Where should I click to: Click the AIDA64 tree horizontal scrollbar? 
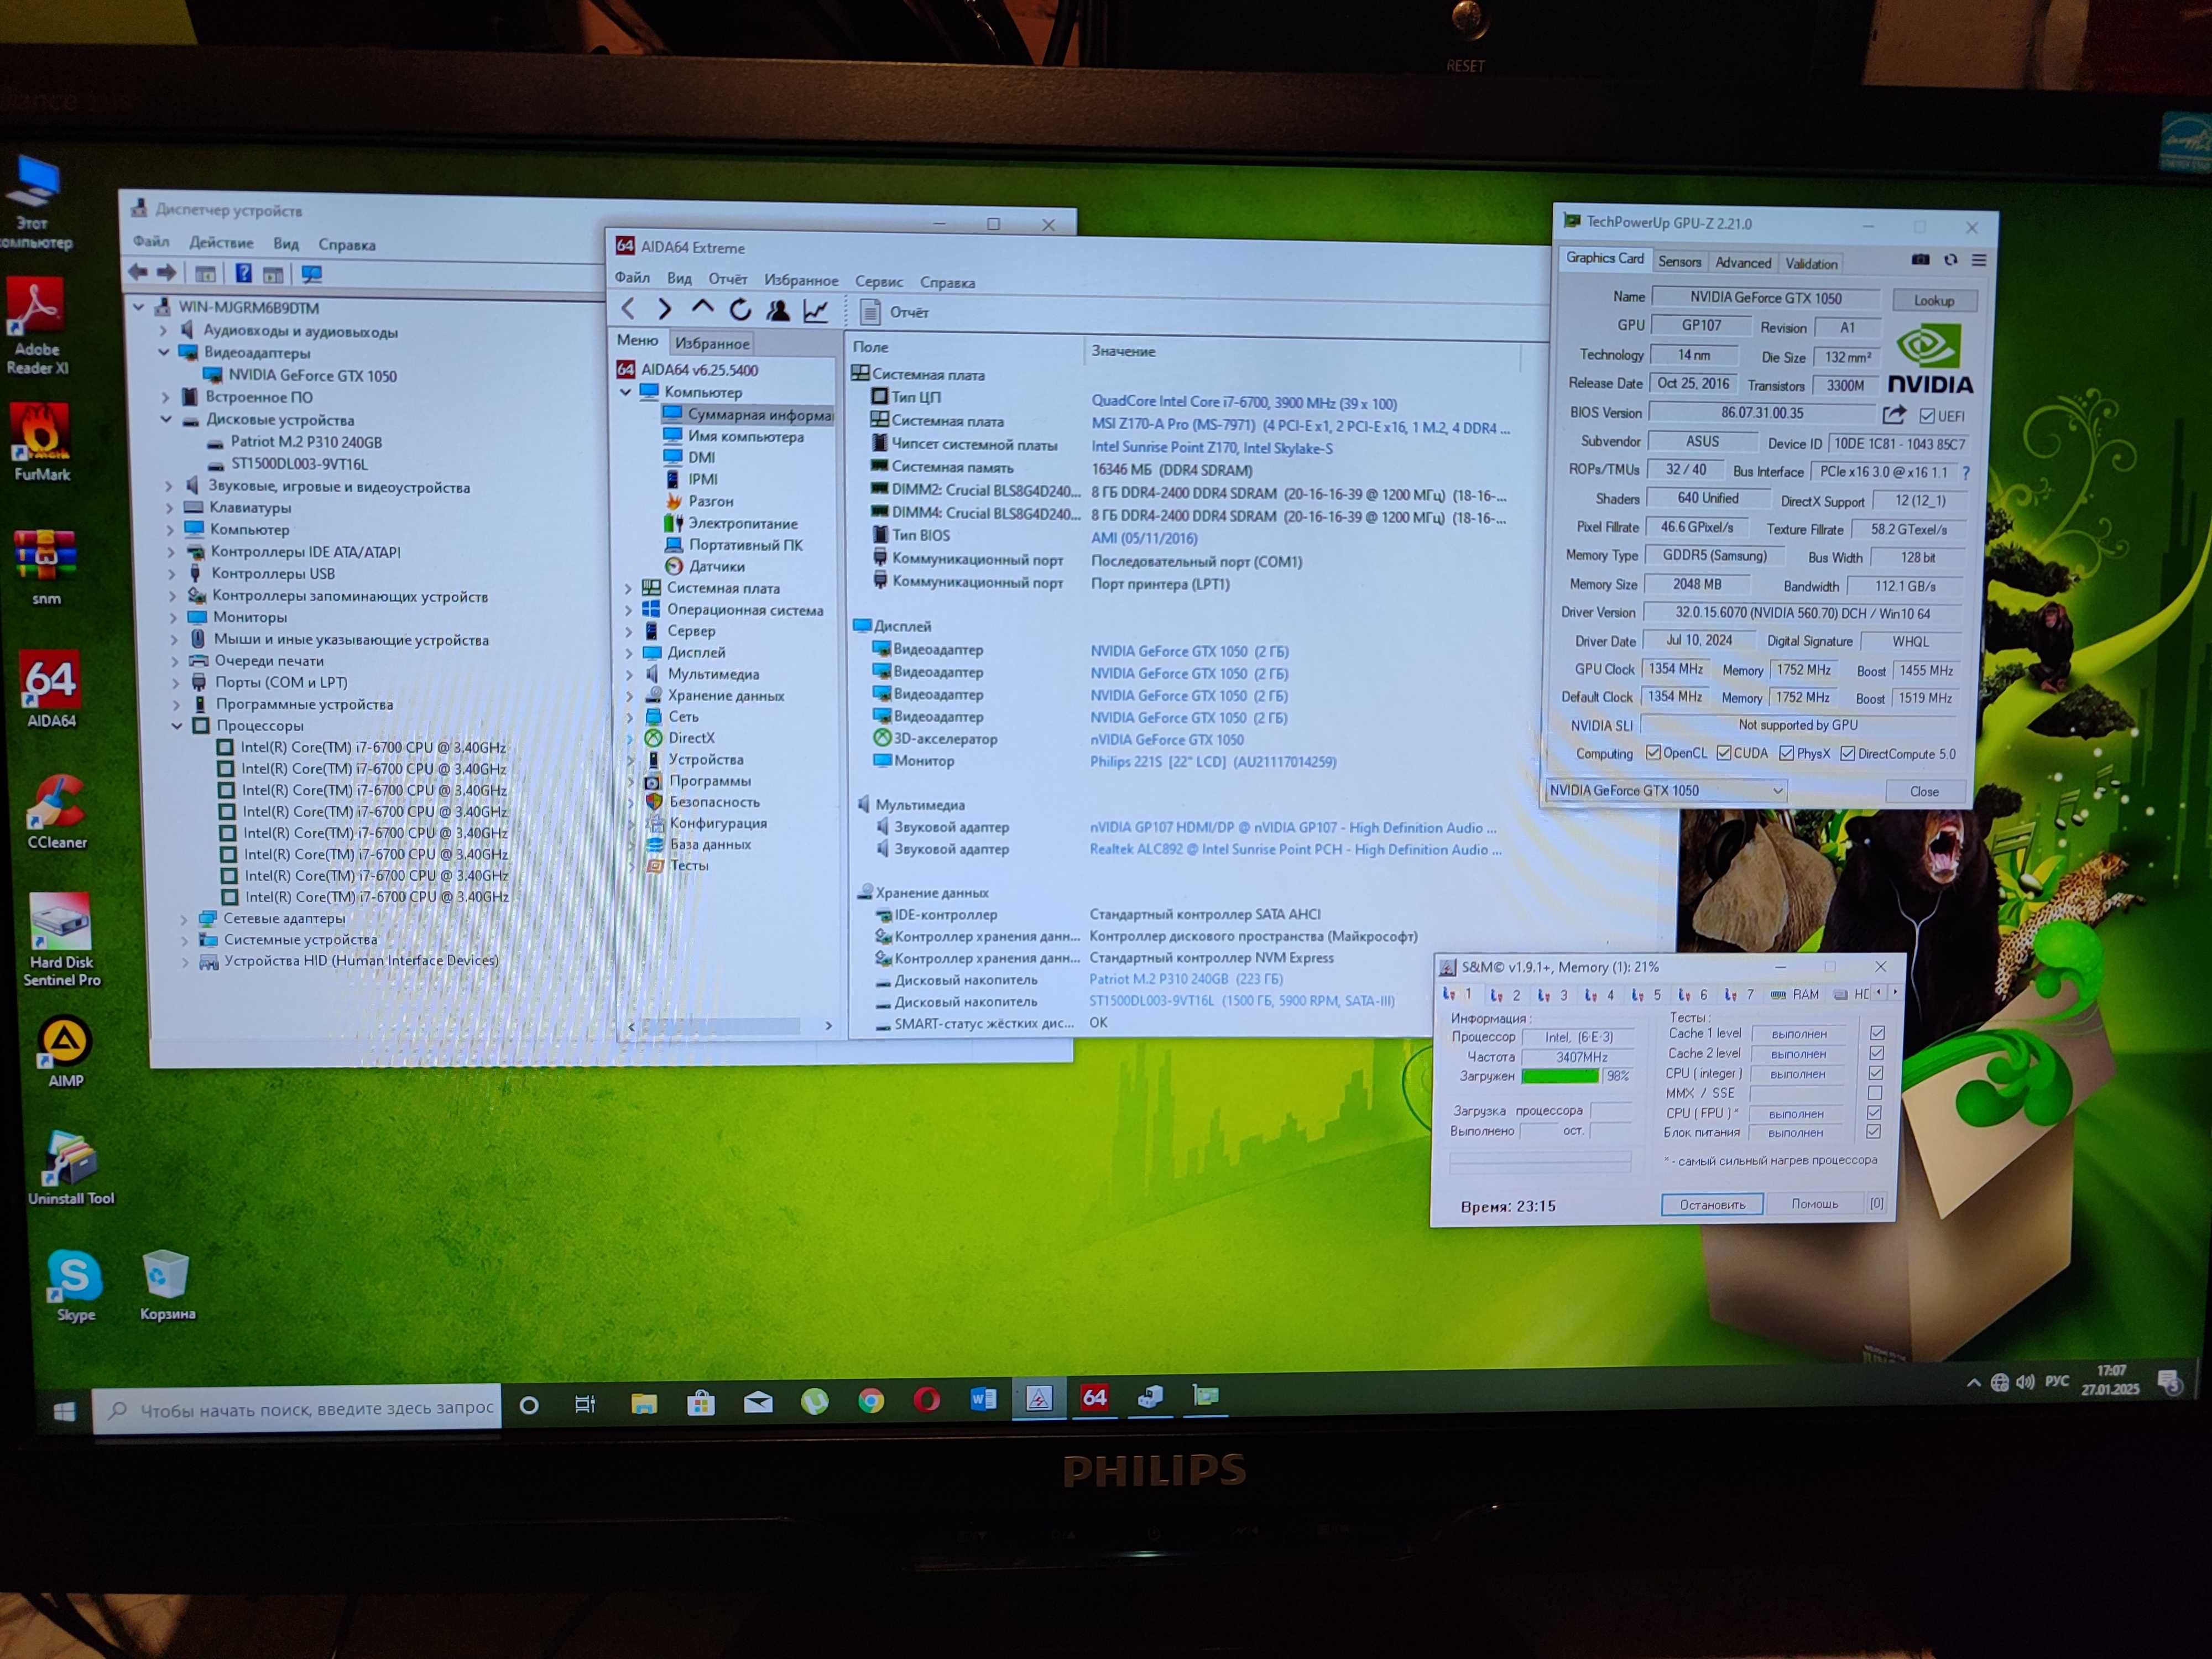point(720,1026)
